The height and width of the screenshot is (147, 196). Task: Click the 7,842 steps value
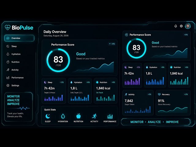coord(129,101)
